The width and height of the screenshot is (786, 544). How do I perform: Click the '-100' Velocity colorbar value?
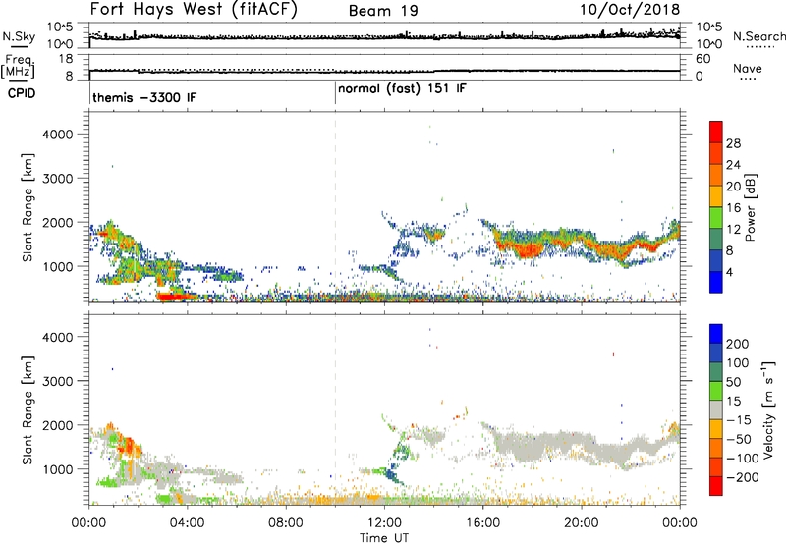(x=743, y=459)
